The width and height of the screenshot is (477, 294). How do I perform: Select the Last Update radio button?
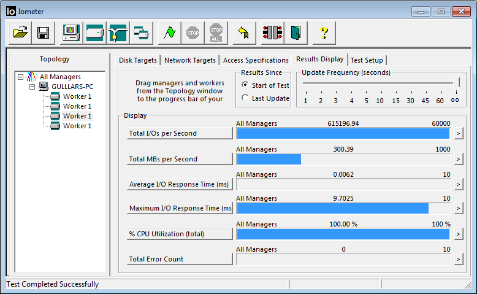coord(245,98)
